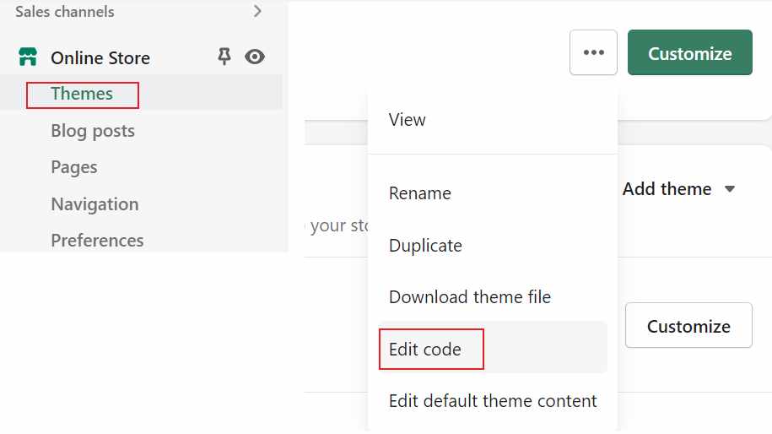Open Preferences in the sidebar
772x434 pixels.
click(x=97, y=241)
